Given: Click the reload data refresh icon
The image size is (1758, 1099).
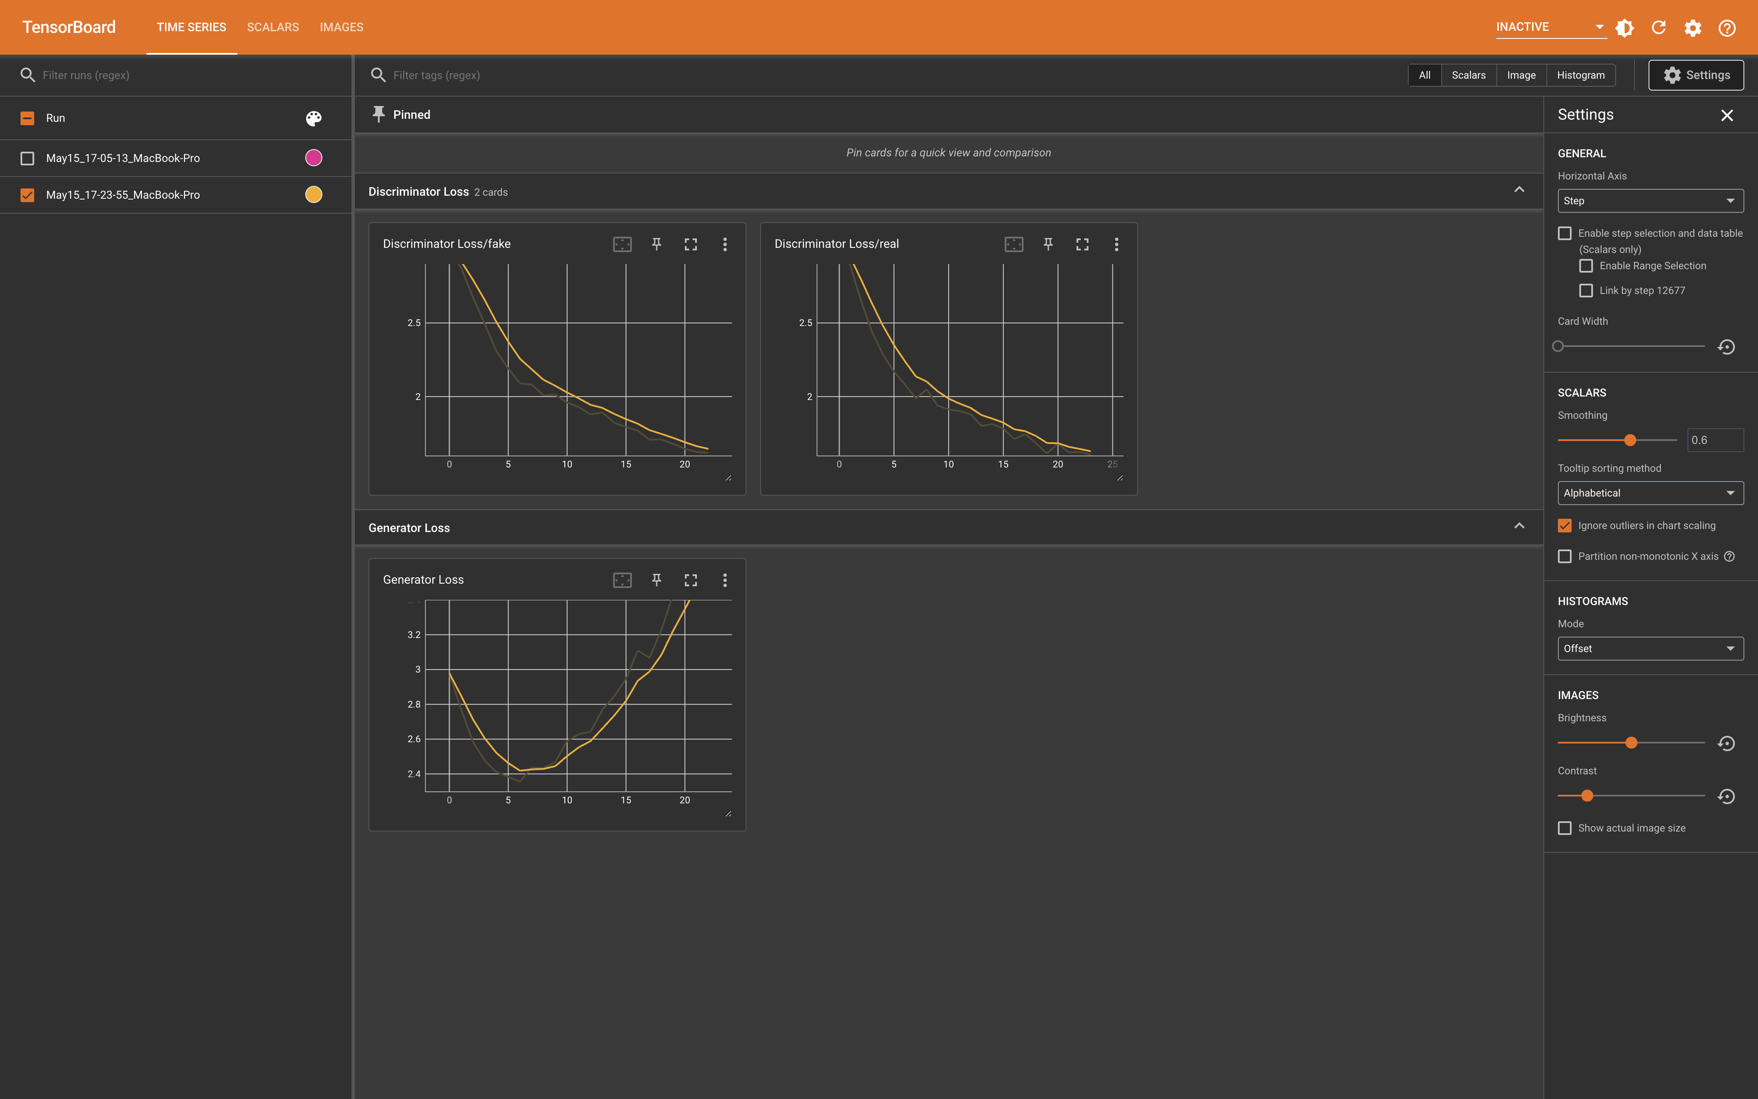Looking at the screenshot, I should coord(1658,28).
